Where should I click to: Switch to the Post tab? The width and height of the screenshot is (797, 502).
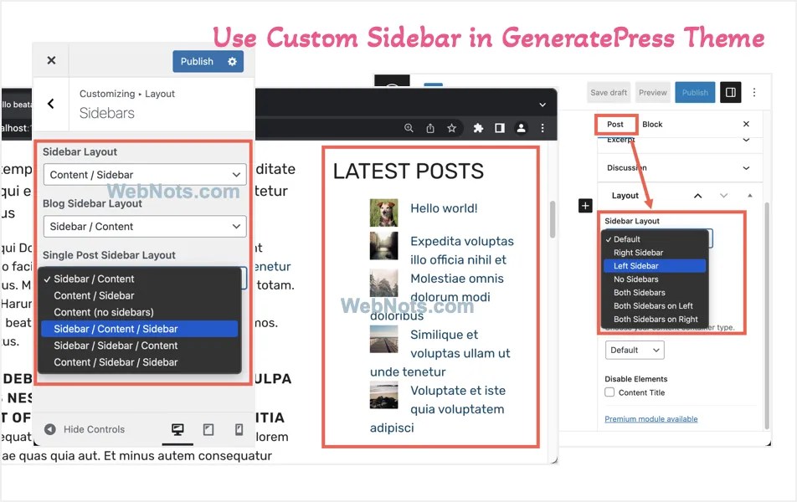[x=615, y=124]
